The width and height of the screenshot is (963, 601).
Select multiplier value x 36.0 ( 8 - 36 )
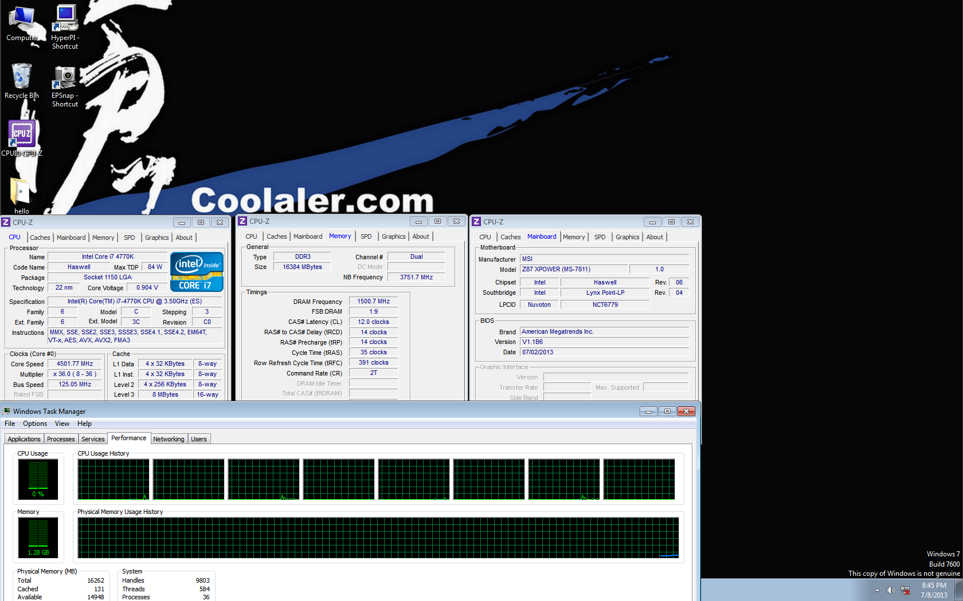click(x=75, y=374)
